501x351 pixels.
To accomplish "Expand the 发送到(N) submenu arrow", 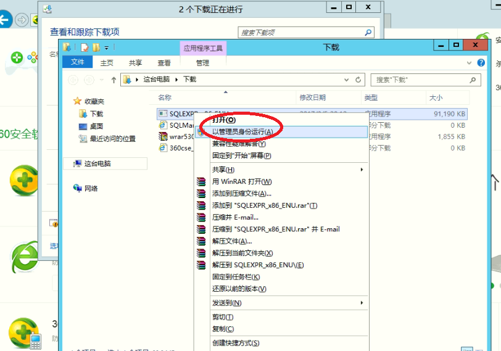I will [x=362, y=303].
